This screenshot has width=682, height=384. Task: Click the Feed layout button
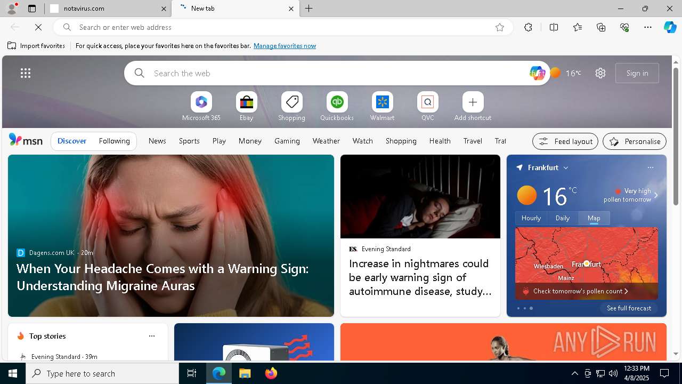565,141
